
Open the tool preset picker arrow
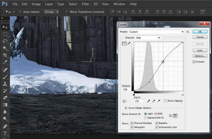coord(14,12)
